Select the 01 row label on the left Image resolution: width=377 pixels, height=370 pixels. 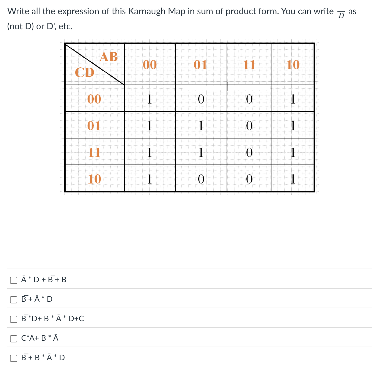(x=95, y=126)
